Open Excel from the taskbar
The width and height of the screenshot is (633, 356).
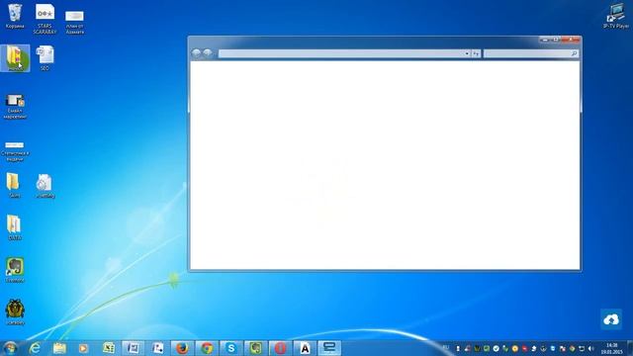108,348
